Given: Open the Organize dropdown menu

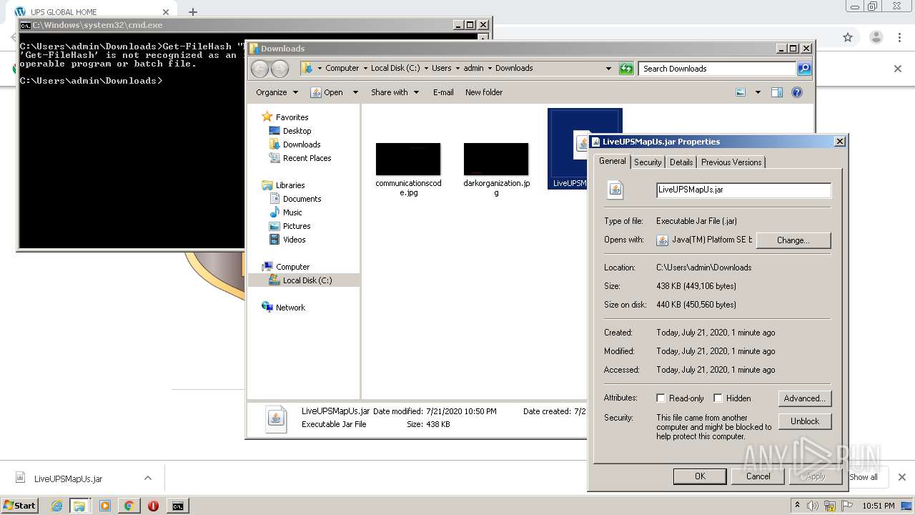Looking at the screenshot, I should (x=277, y=92).
